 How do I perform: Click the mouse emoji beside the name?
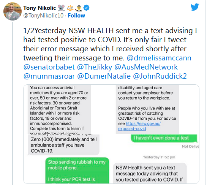tap(61, 8)
